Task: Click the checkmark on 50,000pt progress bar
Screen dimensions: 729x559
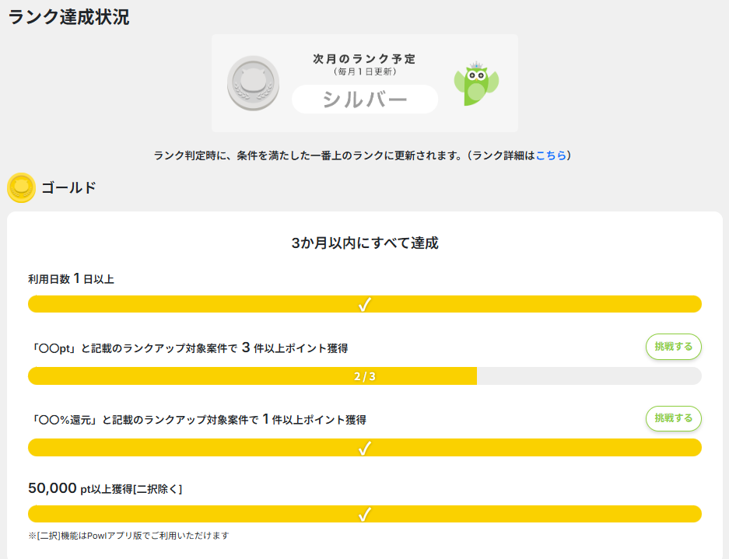Action: tap(363, 513)
